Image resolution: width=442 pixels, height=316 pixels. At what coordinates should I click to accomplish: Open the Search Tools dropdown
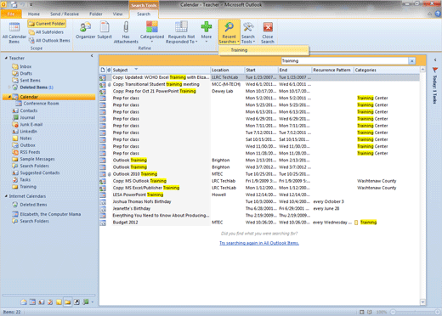pyautogui.click(x=248, y=32)
